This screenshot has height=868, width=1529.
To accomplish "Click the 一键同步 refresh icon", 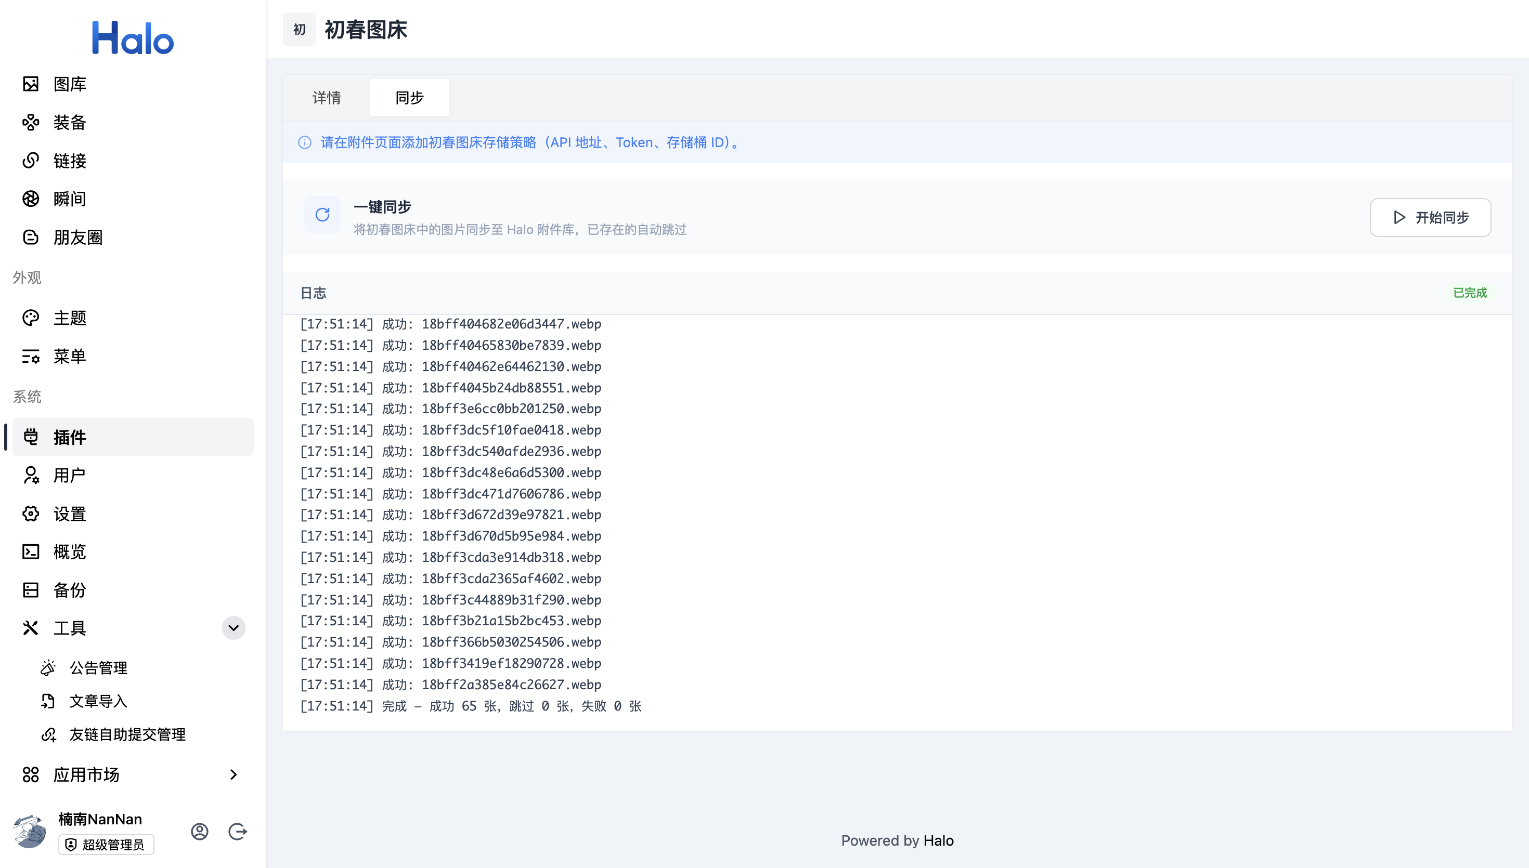I will (322, 215).
